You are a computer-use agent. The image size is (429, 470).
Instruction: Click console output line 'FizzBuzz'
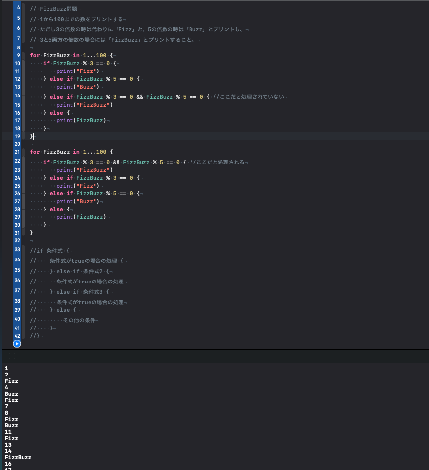click(18, 457)
